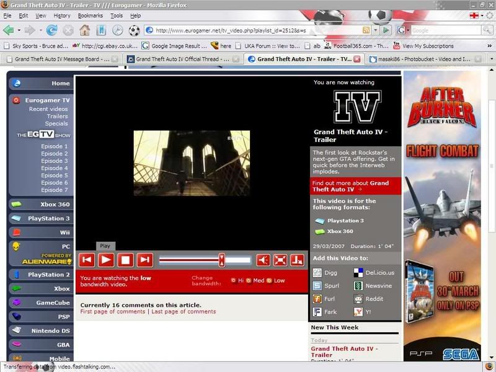Share video on Y! bookmark
Viewport: 496px width, 372px height.
tap(363, 312)
